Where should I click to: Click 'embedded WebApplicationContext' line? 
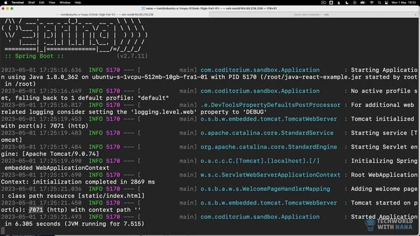coord(57,168)
